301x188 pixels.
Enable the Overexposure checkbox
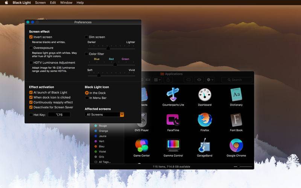[x=31, y=48]
